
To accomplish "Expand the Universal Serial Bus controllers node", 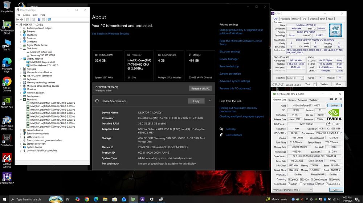I will (x=21, y=150).
